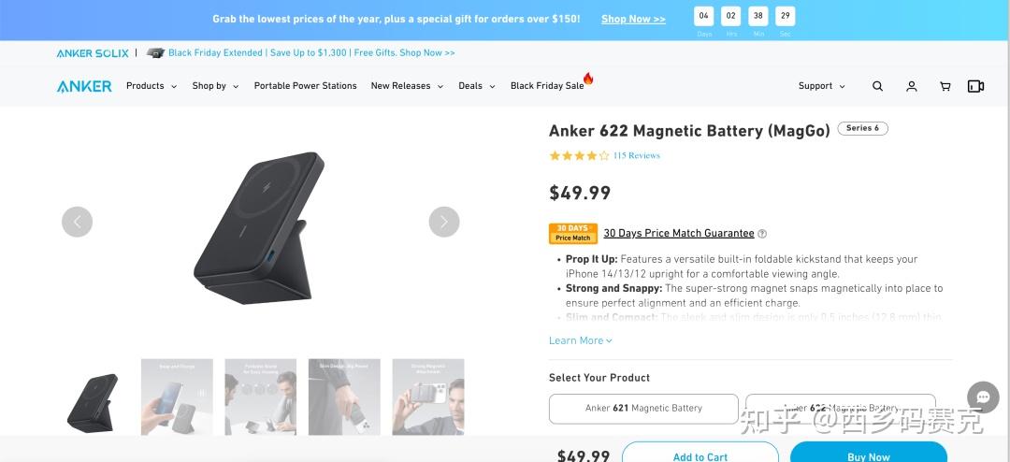Screen dimensions: 1010x462
Task: Click the Anker logo
Action: 84,86
